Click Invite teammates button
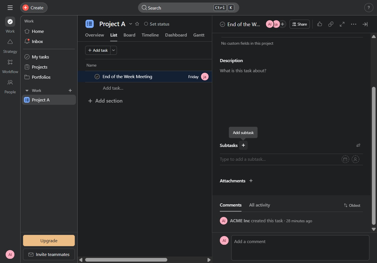 [x=49, y=254]
